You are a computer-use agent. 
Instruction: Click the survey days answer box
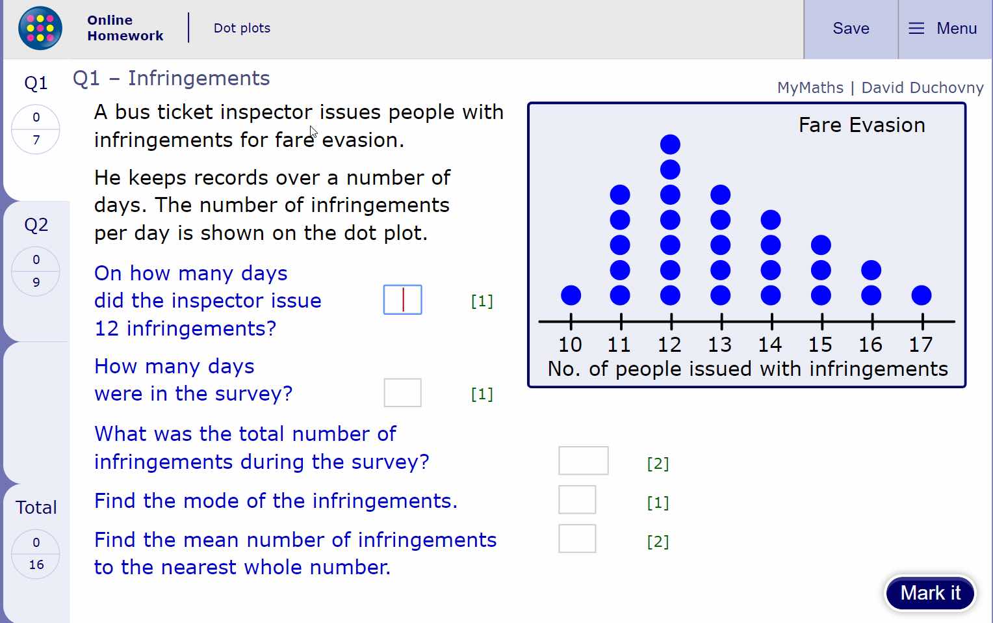click(x=402, y=393)
